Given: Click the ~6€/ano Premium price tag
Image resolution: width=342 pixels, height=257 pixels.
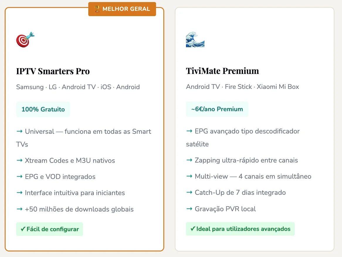Looking at the screenshot, I should pos(217,109).
